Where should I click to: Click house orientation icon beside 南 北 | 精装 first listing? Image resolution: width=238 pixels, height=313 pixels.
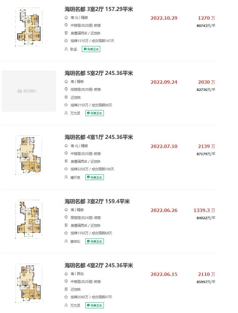[x=66, y=18]
